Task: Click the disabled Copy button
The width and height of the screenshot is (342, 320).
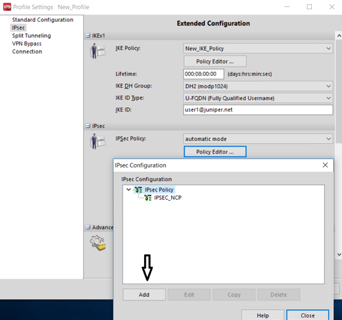Action: pos(234,295)
